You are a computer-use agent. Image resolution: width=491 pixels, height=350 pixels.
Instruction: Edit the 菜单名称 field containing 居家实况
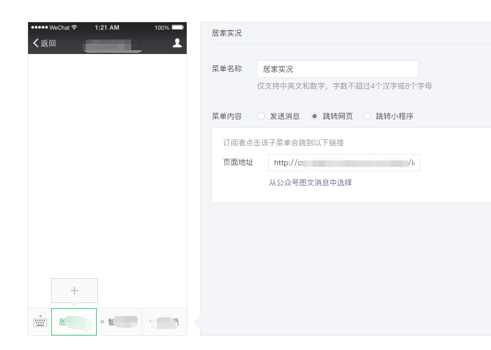point(338,69)
